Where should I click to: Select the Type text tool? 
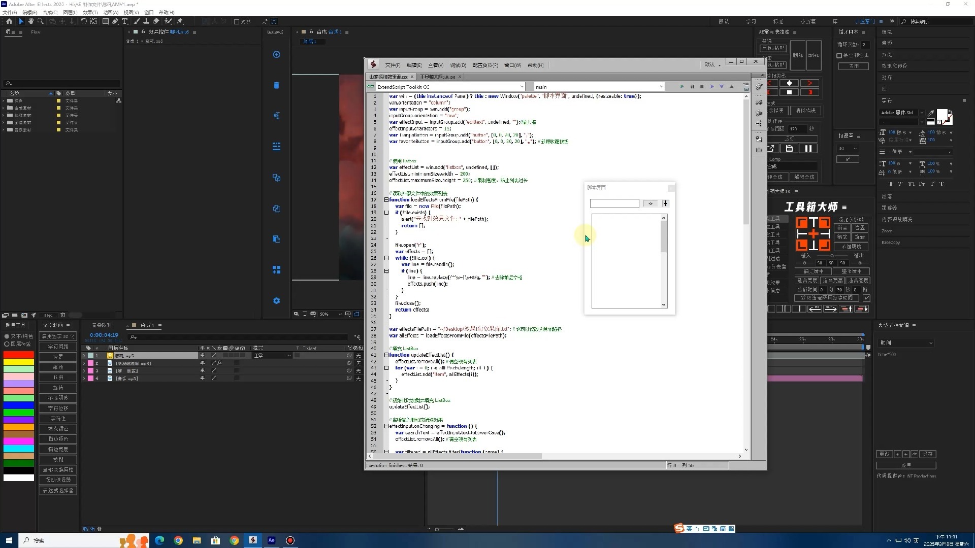point(125,21)
